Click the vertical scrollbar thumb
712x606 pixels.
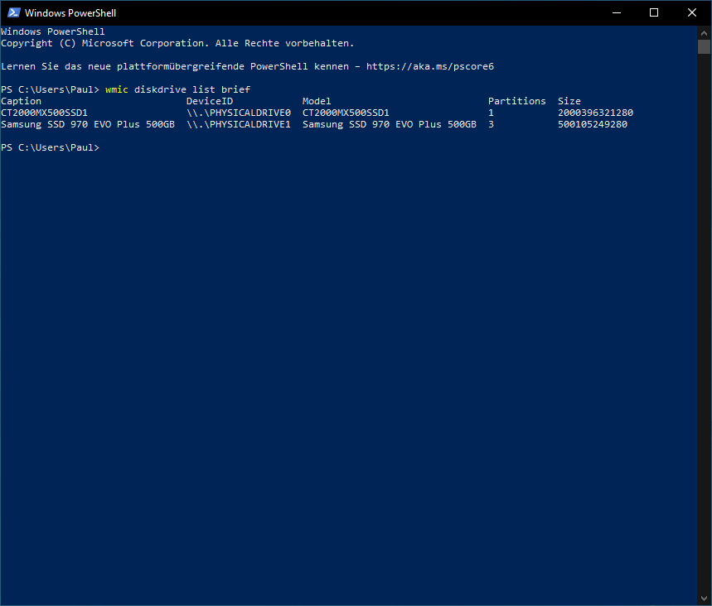pos(704,46)
